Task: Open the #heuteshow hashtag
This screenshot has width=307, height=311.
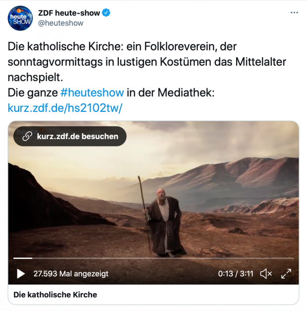Action: 92,93
